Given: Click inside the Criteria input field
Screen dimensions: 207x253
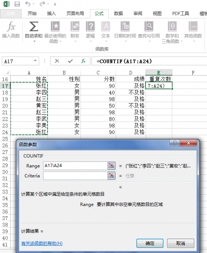Looking at the screenshot, I should point(75,176).
